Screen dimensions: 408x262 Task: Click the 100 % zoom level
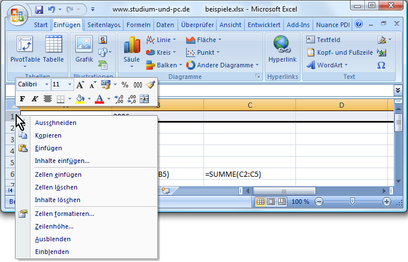coord(301,202)
